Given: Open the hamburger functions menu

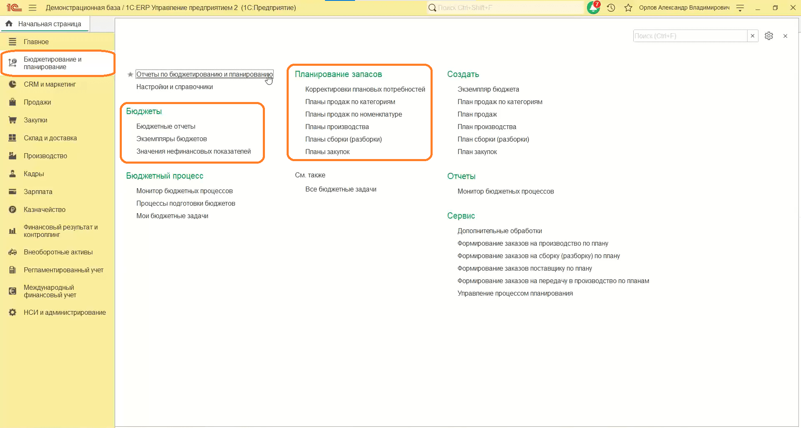Looking at the screenshot, I should (x=33, y=7).
